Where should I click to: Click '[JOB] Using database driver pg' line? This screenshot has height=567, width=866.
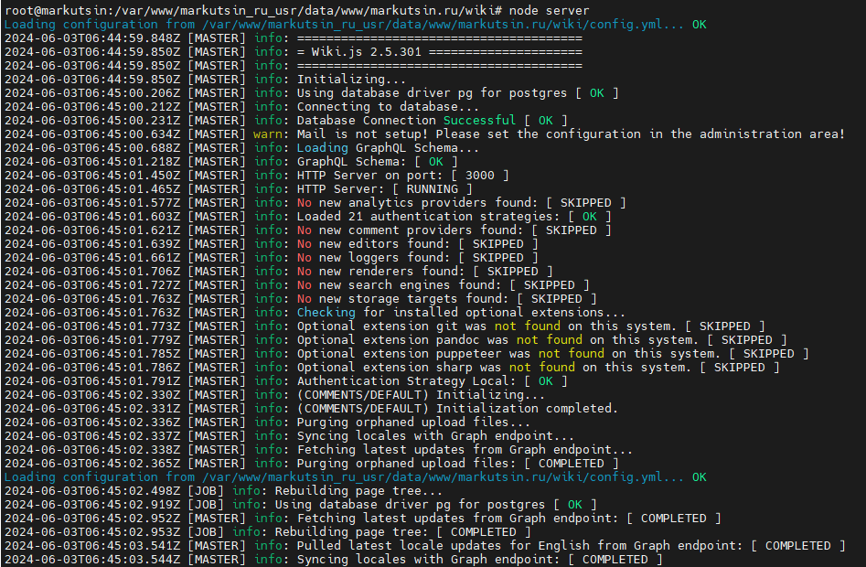point(301,505)
